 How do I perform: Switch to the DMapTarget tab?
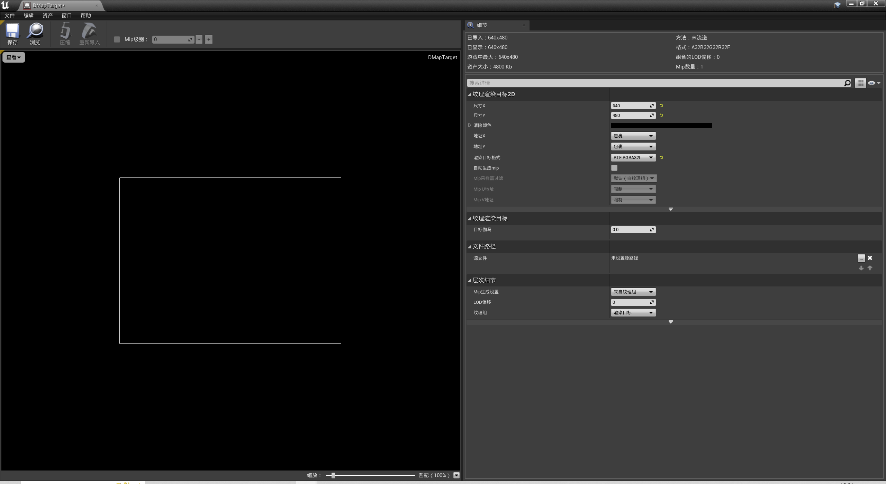(48, 6)
